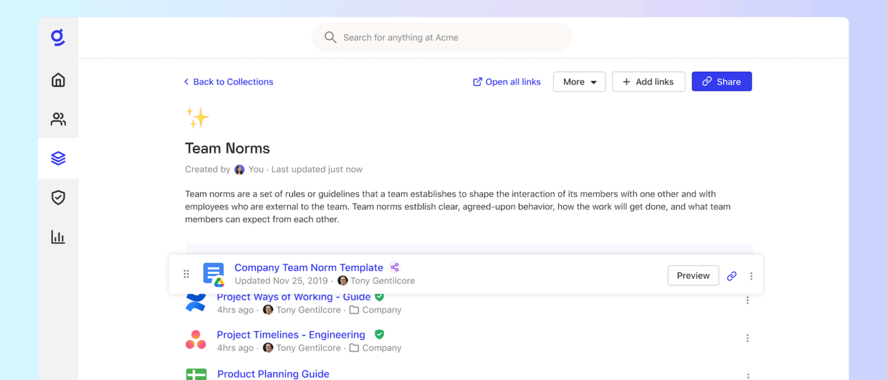Select the Asana icon for Project Timelines - Engineering
Screen dimensions: 887x380
(x=196, y=340)
